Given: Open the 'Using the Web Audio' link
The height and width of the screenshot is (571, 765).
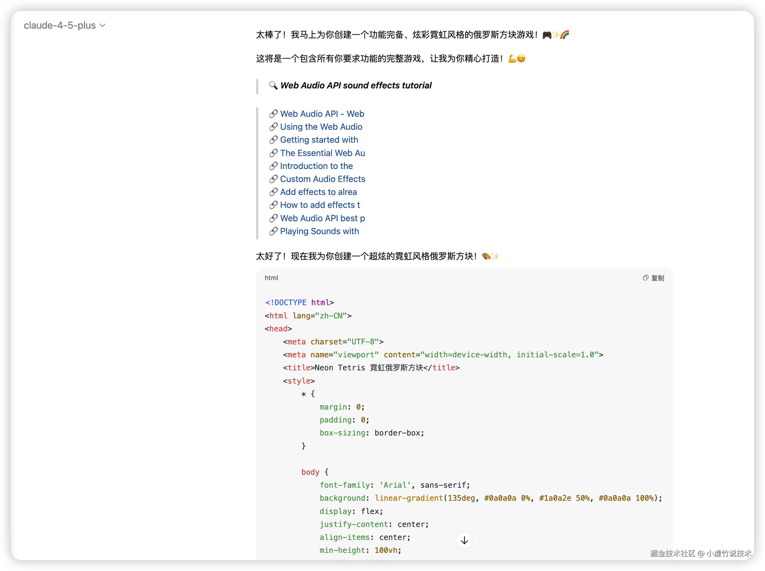Looking at the screenshot, I should coord(321,127).
